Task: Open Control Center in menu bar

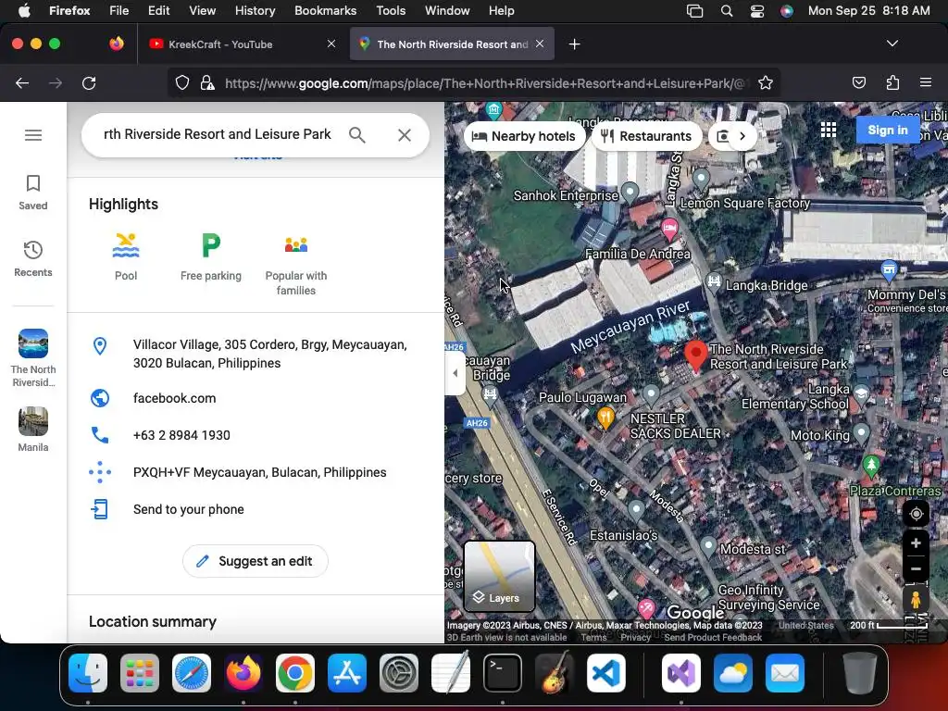Action: (757, 10)
